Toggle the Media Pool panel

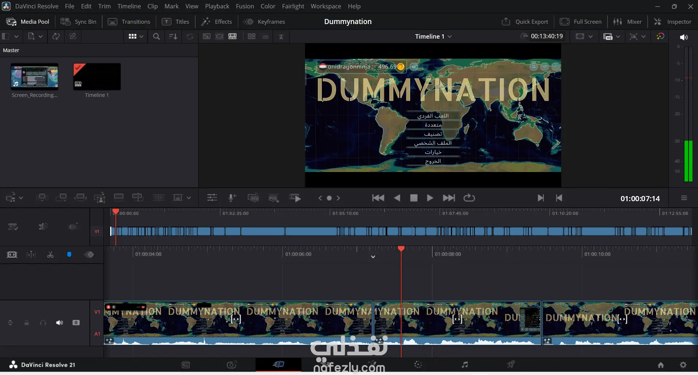pyautogui.click(x=28, y=22)
